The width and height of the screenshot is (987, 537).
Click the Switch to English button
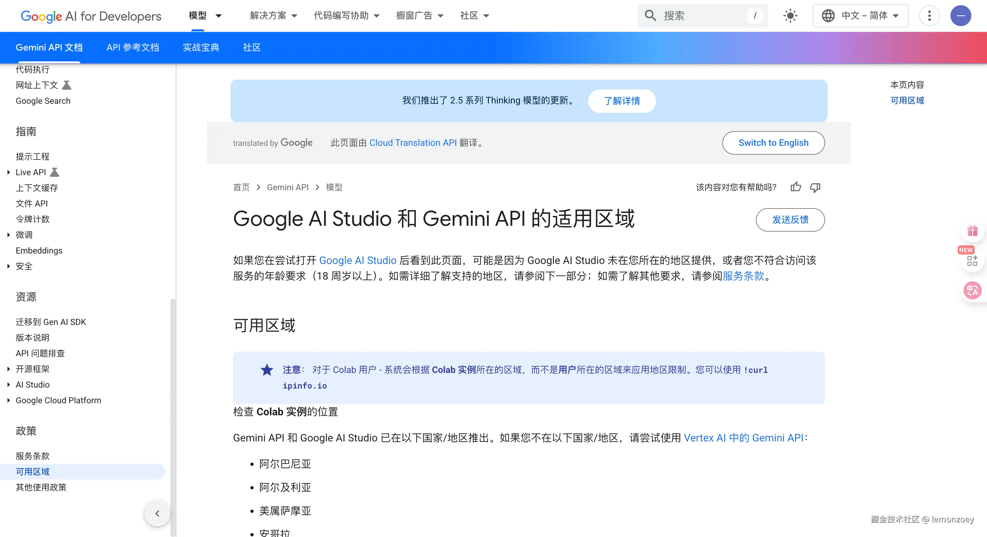click(x=773, y=143)
